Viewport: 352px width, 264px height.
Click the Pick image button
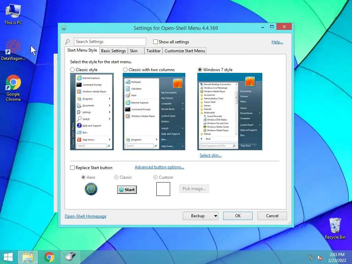tap(194, 189)
